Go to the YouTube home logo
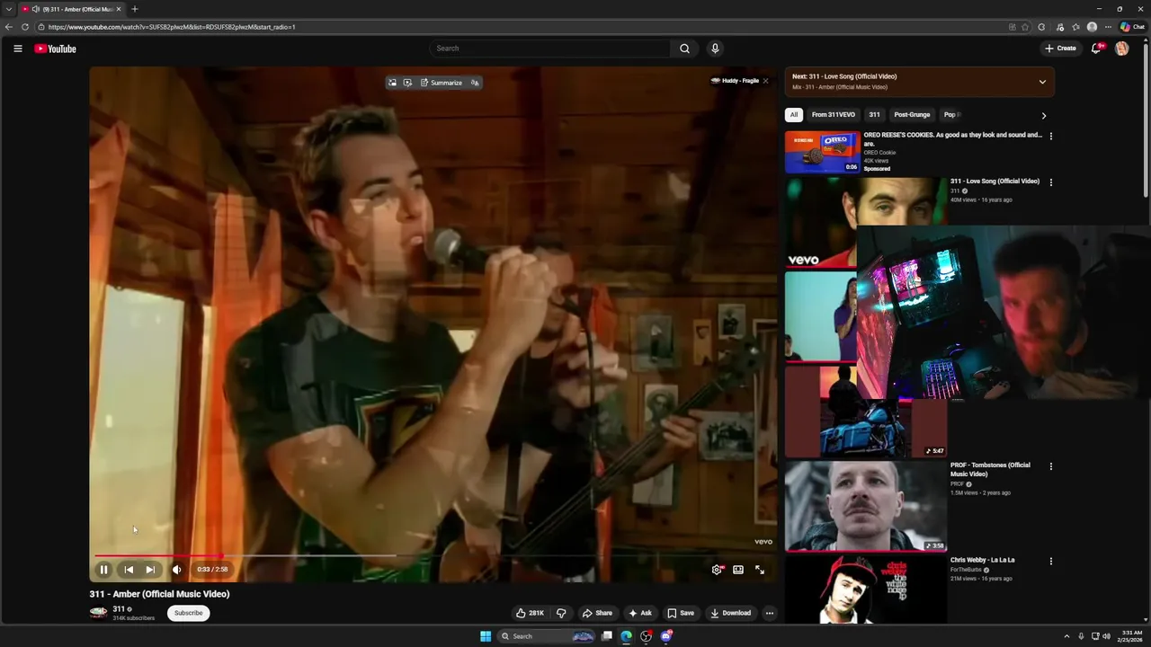The width and height of the screenshot is (1151, 647). (x=55, y=49)
